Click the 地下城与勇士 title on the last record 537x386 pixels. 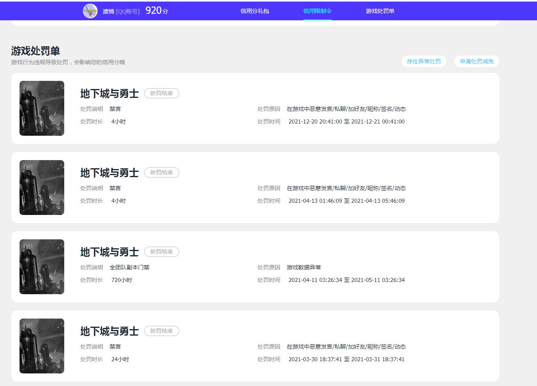(109, 331)
